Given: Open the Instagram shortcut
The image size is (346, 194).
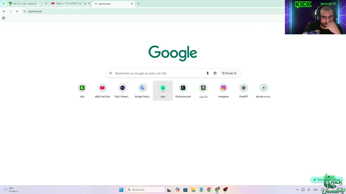Looking at the screenshot, I should 223,91.
